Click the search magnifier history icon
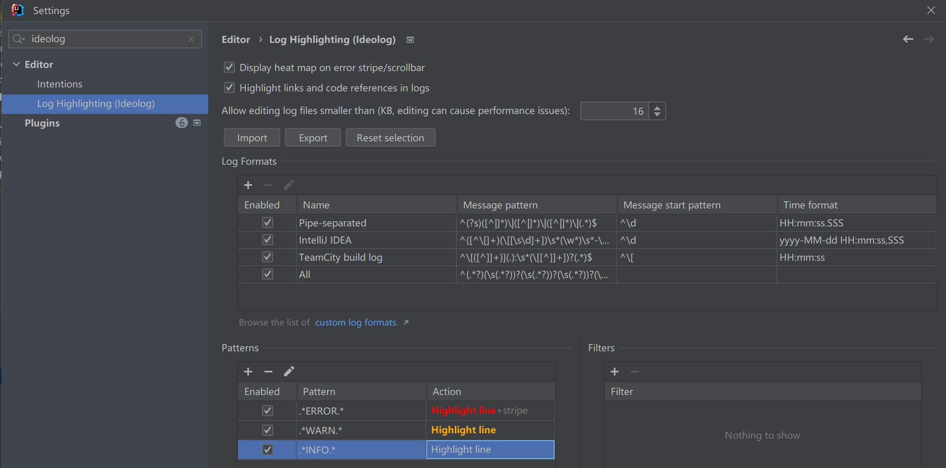This screenshot has width=946, height=468. [x=18, y=39]
